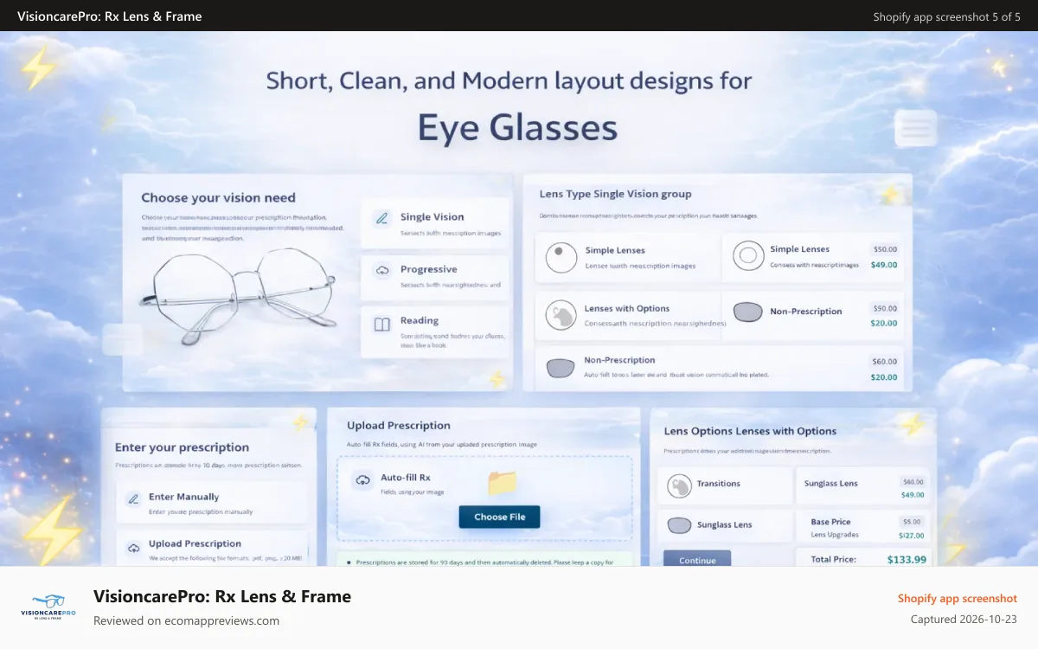Click the VisioncarePro logo in footer
Screen dimensions: 1038x649
[48, 607]
